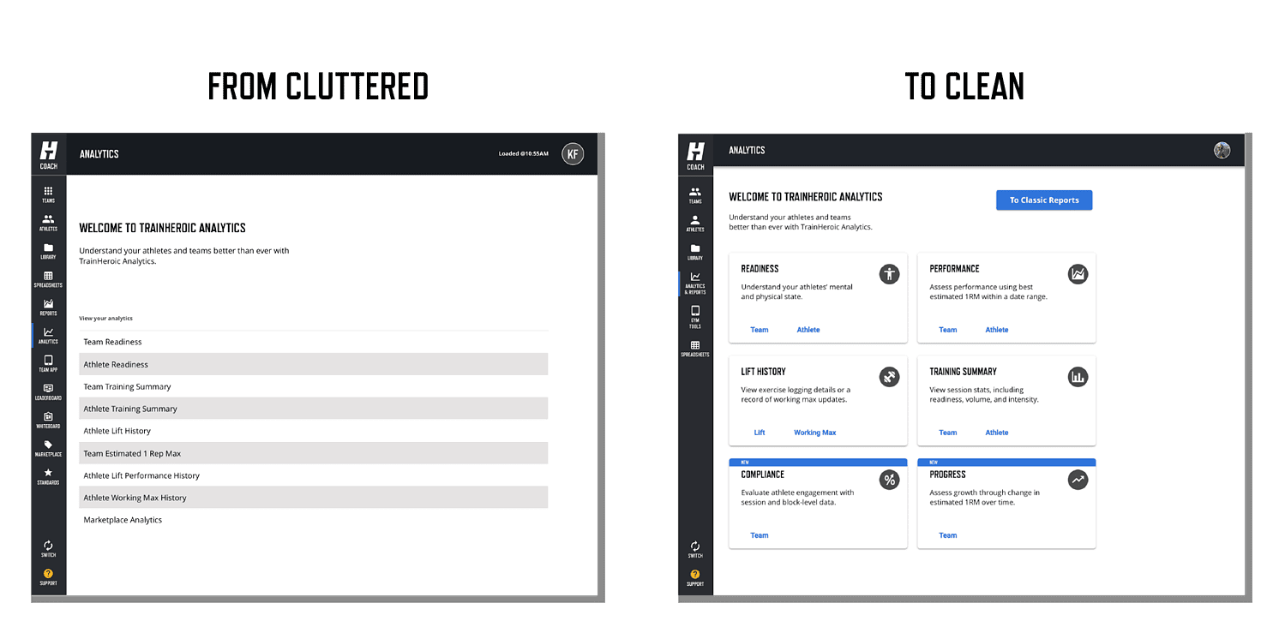This screenshot has height=627, width=1285.
Task: Open Lift link in Lift History card
Action: [x=760, y=433]
